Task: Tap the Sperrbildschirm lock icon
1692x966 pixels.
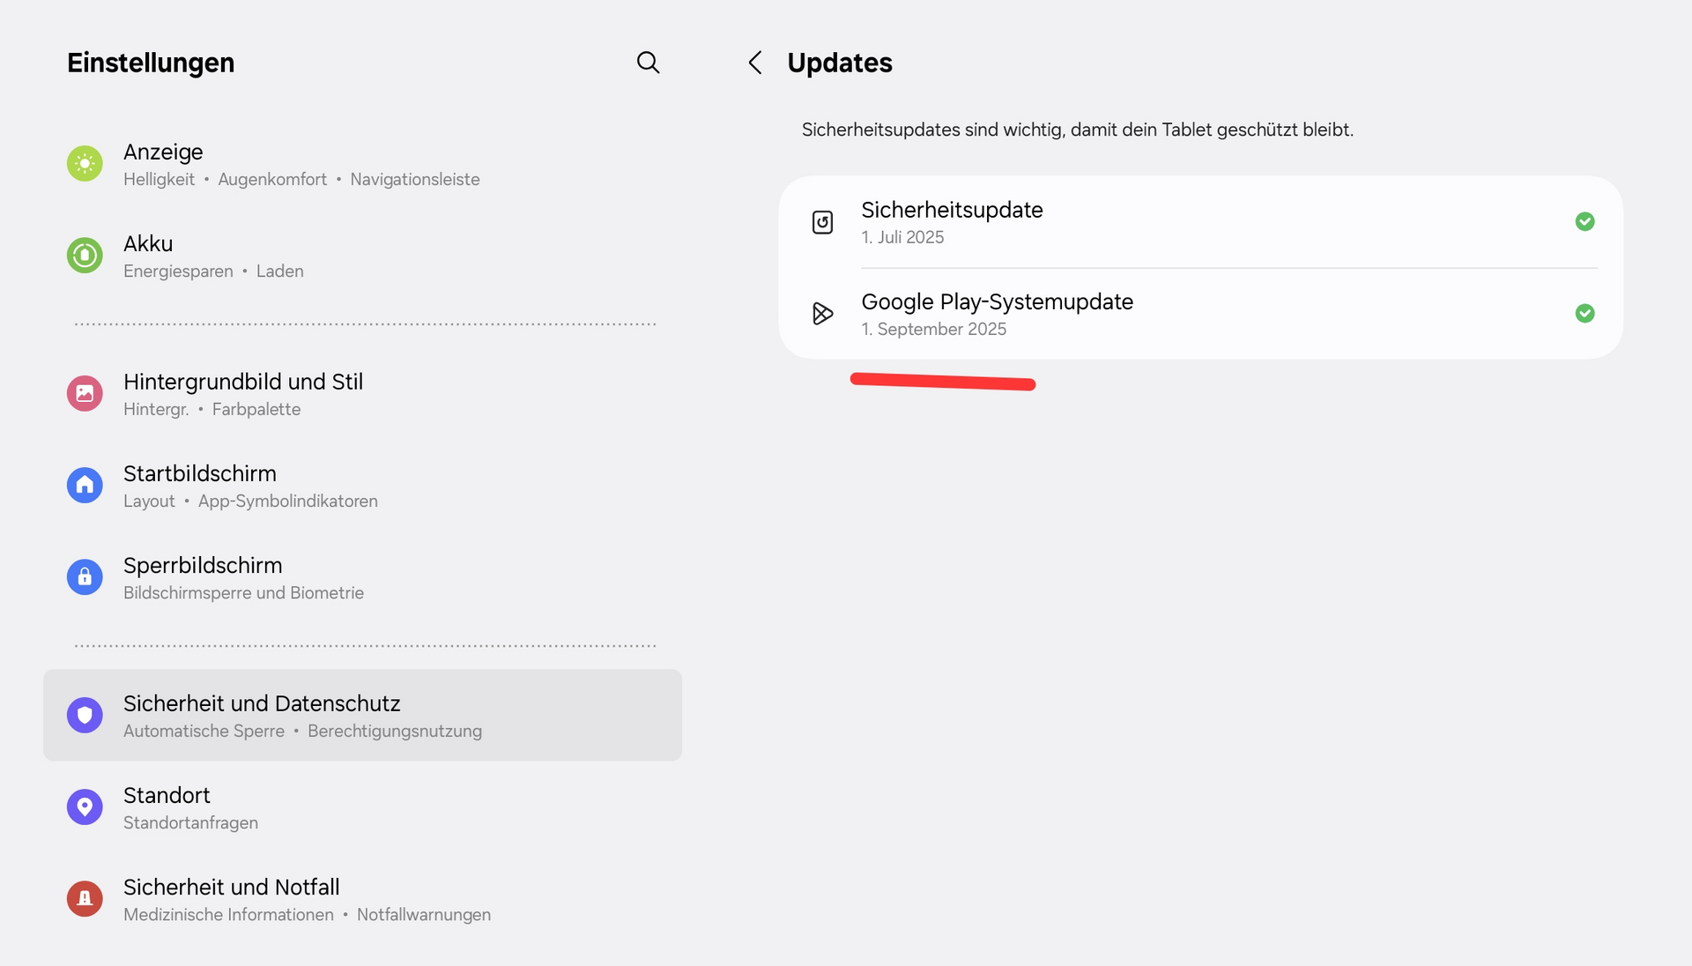Action: click(85, 576)
